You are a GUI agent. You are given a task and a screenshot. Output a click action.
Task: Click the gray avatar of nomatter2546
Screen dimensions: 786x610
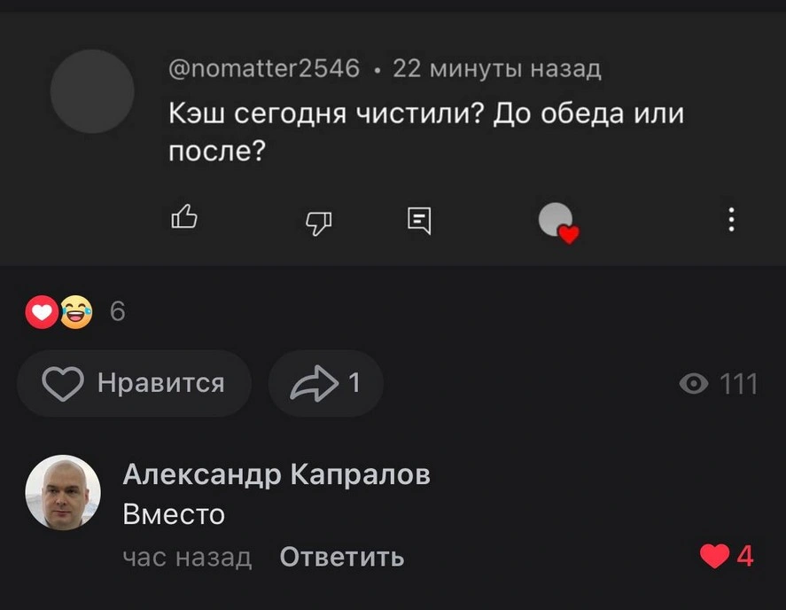click(x=92, y=91)
